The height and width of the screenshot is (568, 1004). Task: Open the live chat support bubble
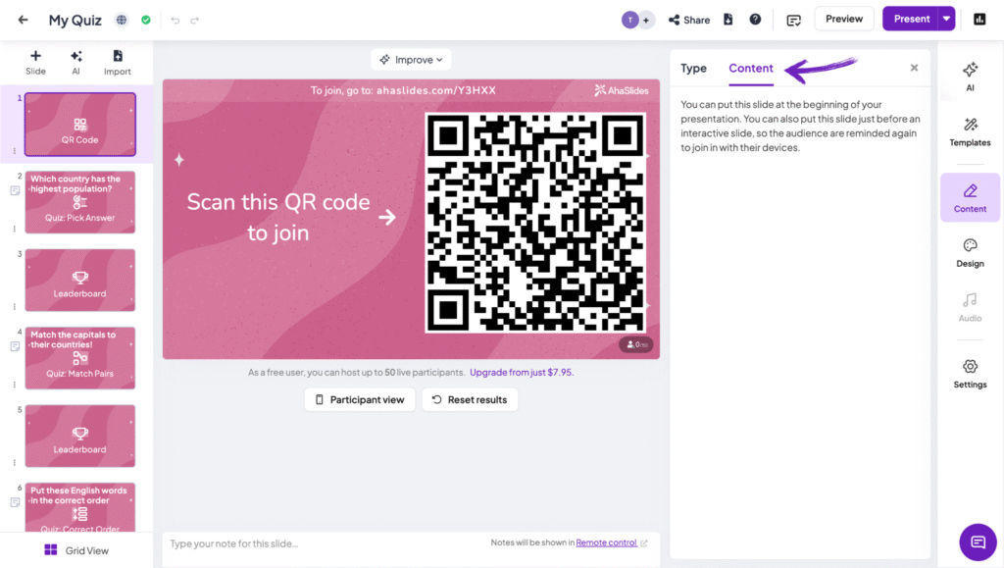(978, 542)
